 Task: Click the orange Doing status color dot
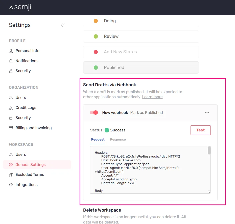coord(96,21)
